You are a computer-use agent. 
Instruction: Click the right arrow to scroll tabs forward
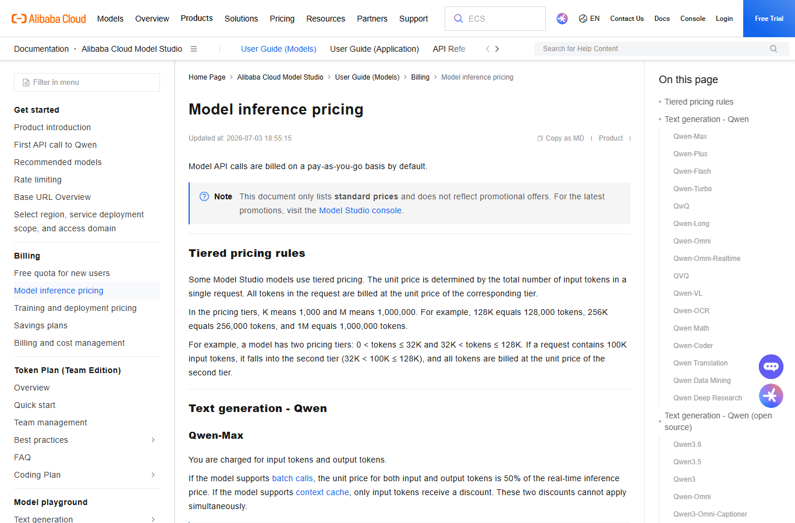coord(497,49)
